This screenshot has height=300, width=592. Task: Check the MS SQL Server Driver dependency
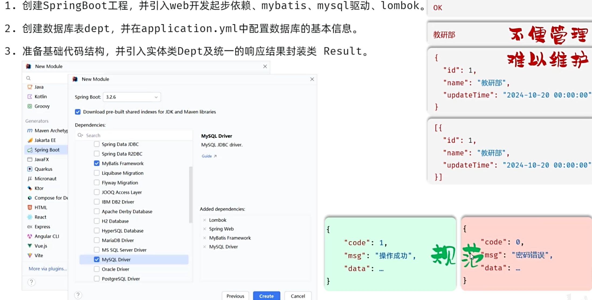[x=97, y=250]
